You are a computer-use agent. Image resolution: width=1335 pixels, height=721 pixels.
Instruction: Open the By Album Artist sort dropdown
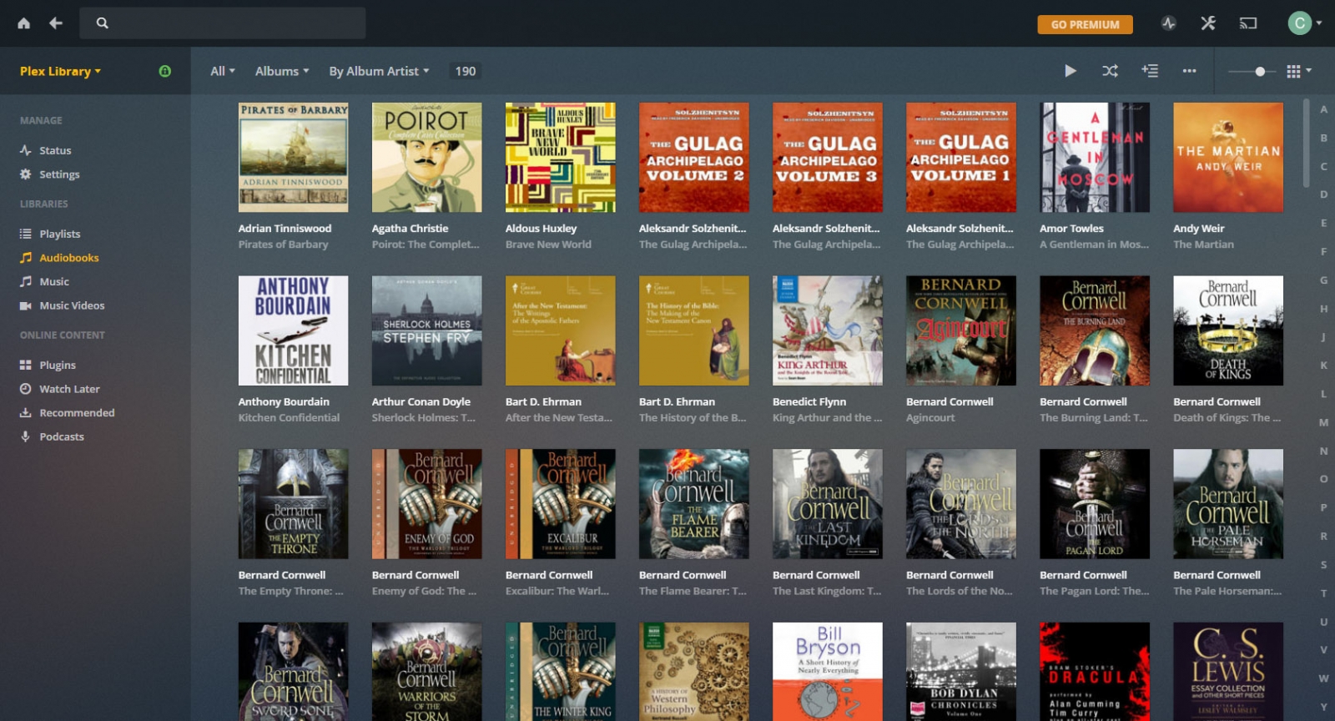coord(379,71)
